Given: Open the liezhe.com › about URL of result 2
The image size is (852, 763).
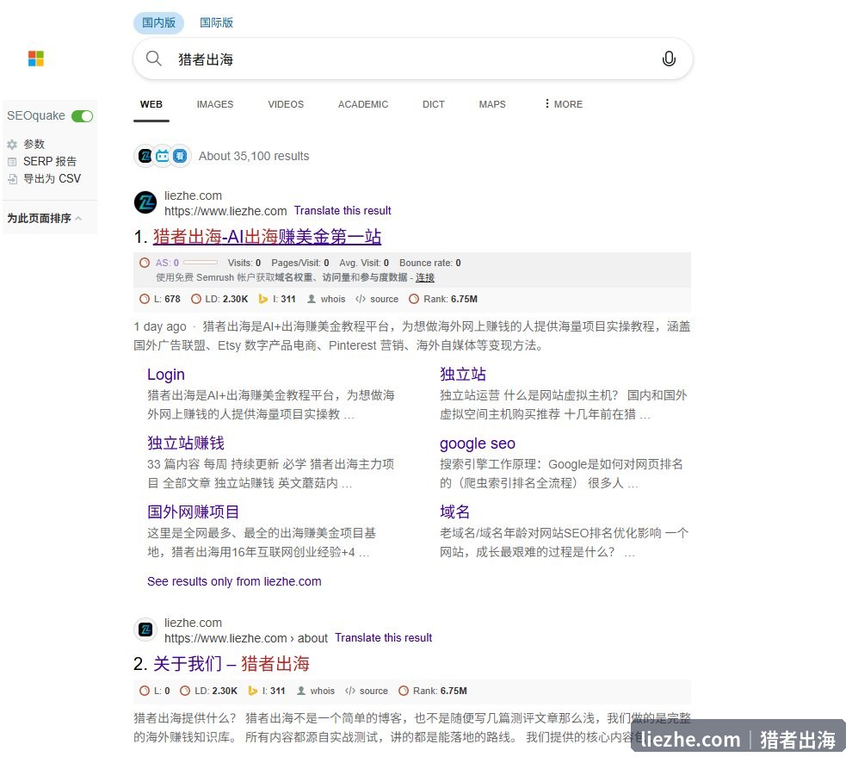Looking at the screenshot, I should (x=245, y=638).
